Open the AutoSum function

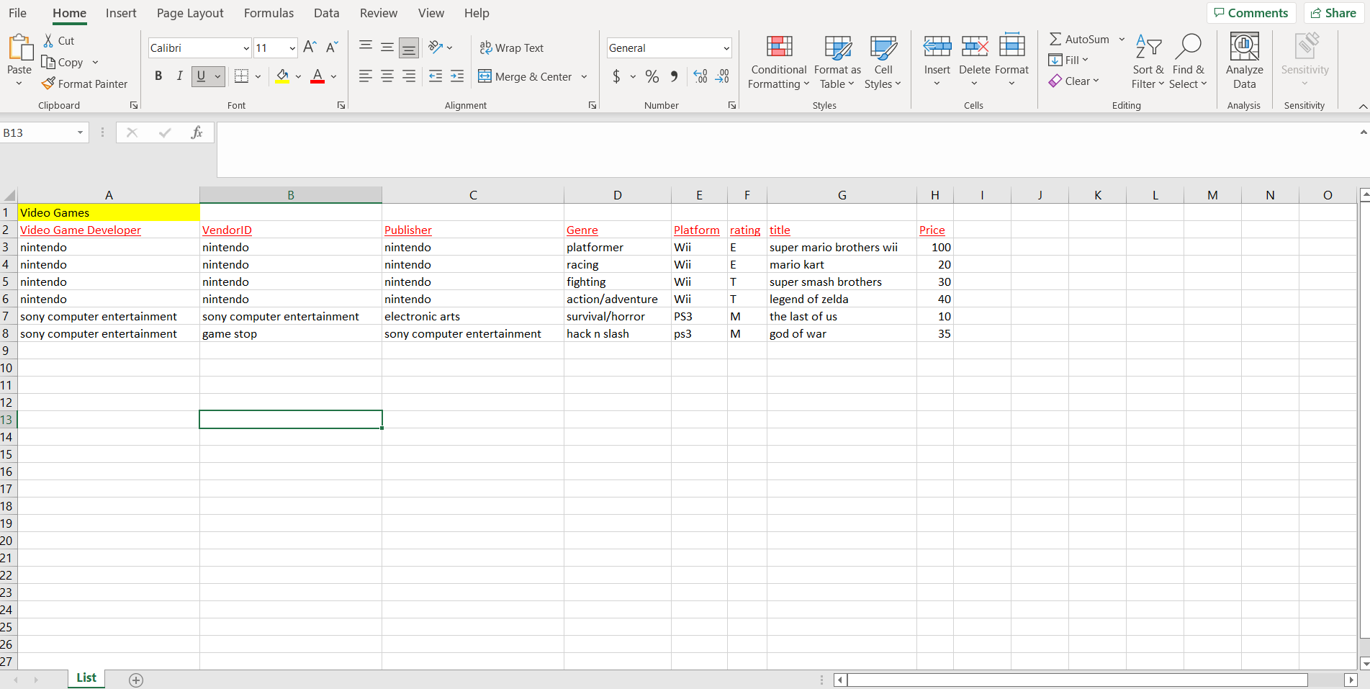click(1079, 39)
